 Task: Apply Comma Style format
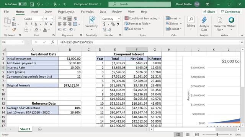118,24
